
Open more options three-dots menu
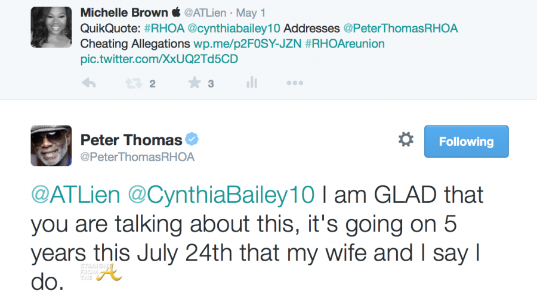point(295,83)
